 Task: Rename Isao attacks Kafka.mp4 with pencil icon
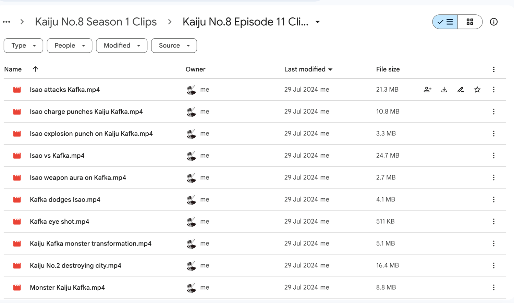pyautogui.click(x=461, y=90)
